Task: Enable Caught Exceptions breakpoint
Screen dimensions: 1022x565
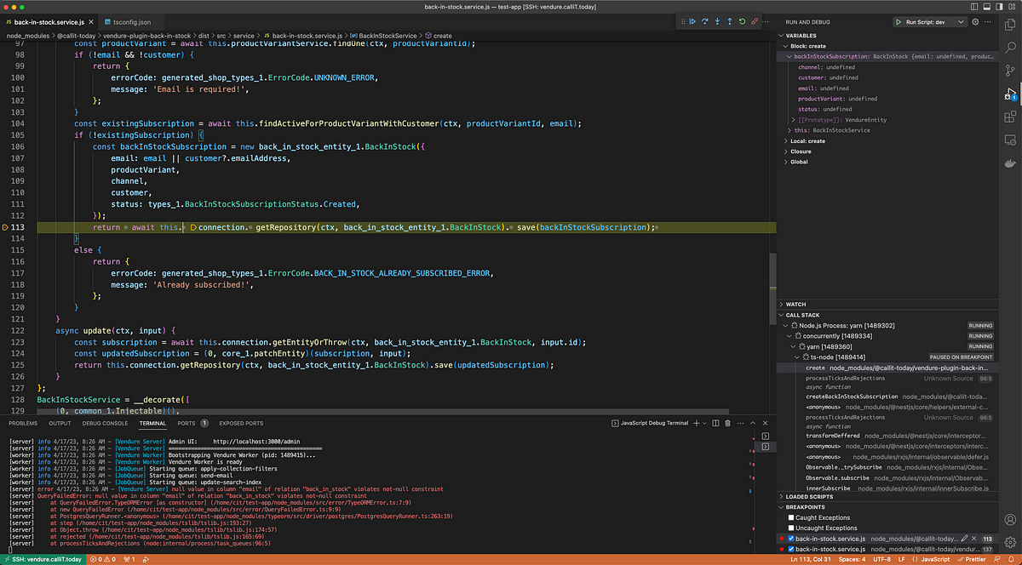Action: 791,517
